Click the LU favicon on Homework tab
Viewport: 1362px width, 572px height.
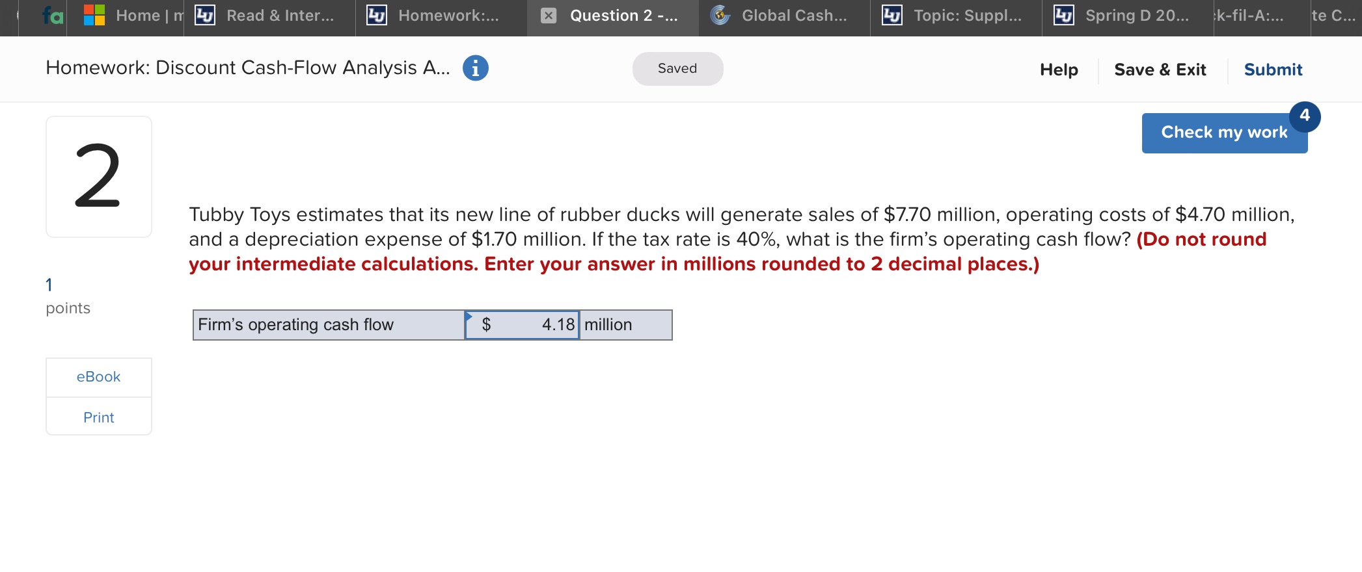tap(377, 15)
